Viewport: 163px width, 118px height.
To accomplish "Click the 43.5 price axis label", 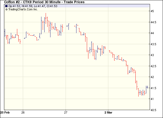I will (154, 44).
